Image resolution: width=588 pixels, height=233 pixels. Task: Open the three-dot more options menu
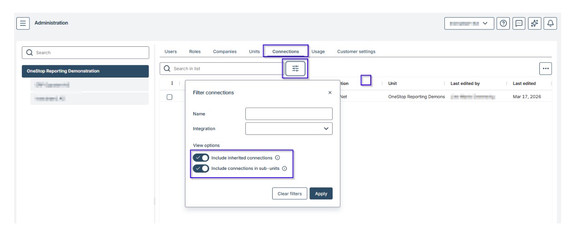pyautogui.click(x=545, y=69)
